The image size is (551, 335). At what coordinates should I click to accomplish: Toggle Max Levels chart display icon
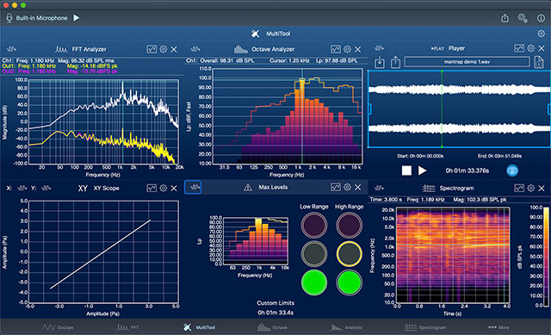click(x=336, y=188)
